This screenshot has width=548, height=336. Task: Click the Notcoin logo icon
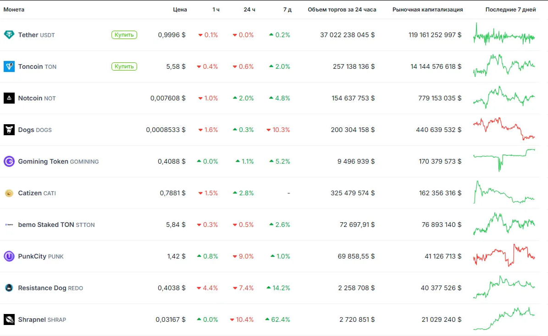coord(9,98)
